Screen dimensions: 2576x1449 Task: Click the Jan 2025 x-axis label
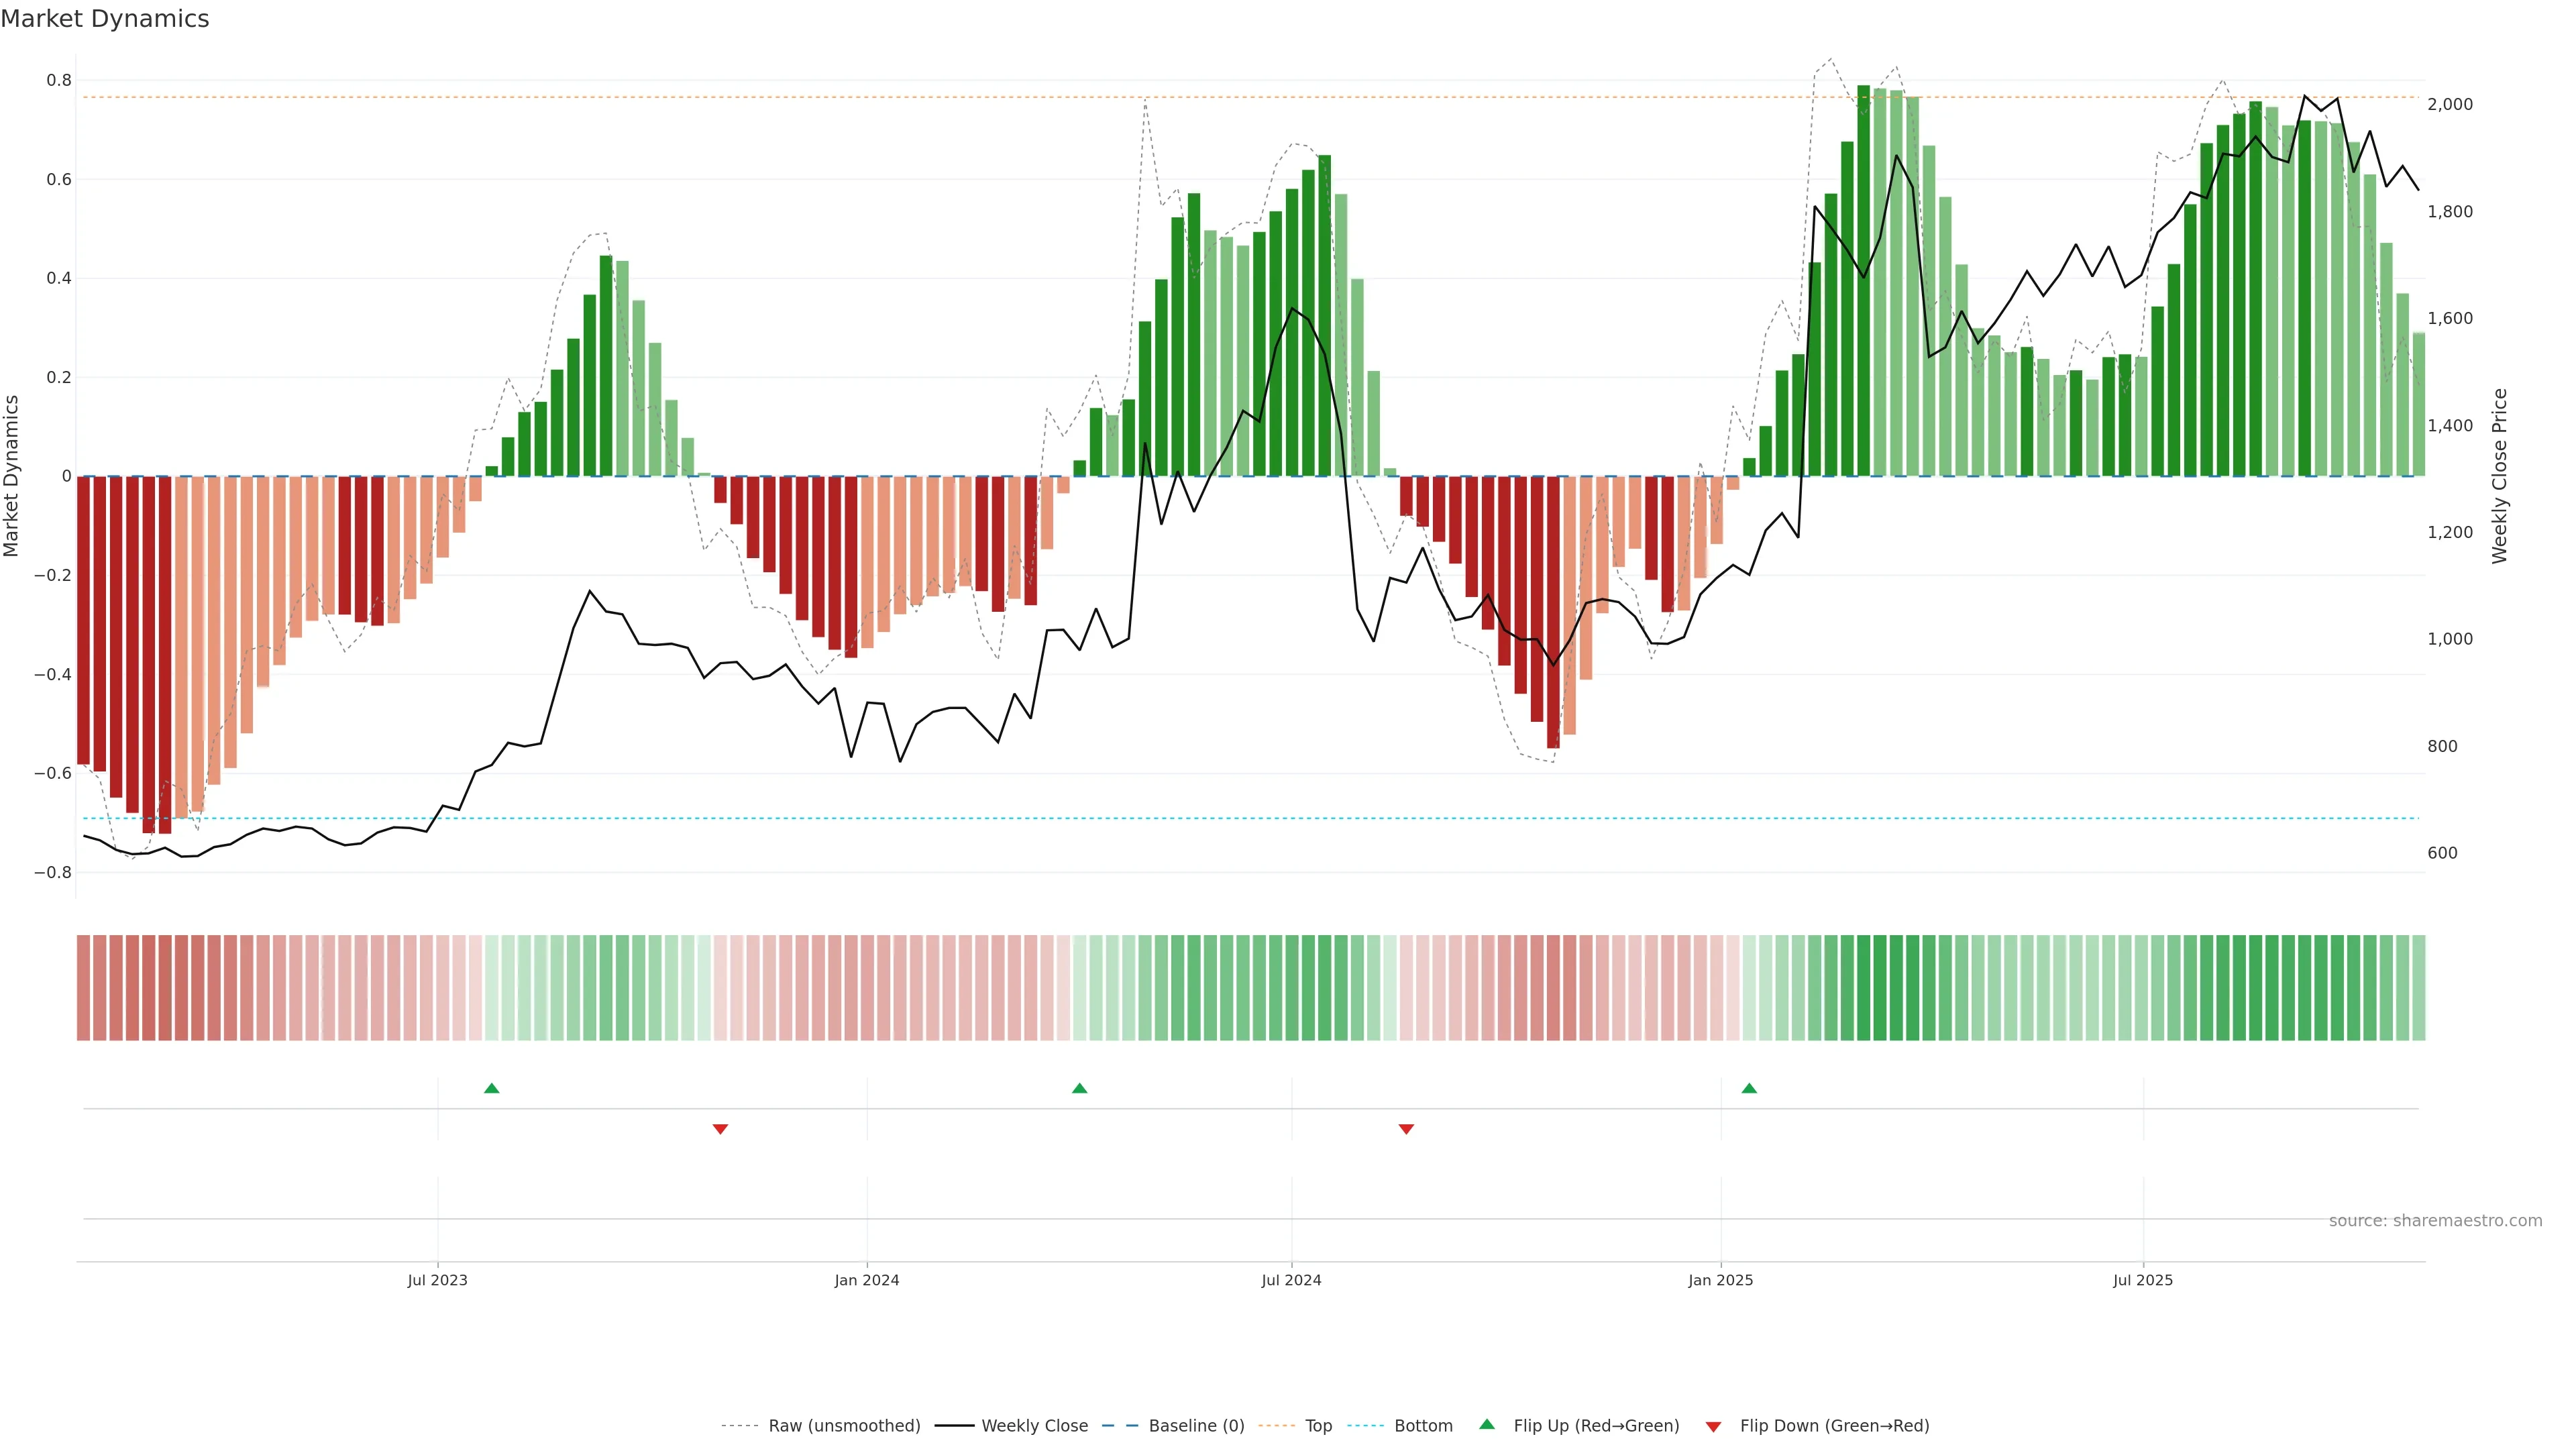[x=1720, y=1280]
